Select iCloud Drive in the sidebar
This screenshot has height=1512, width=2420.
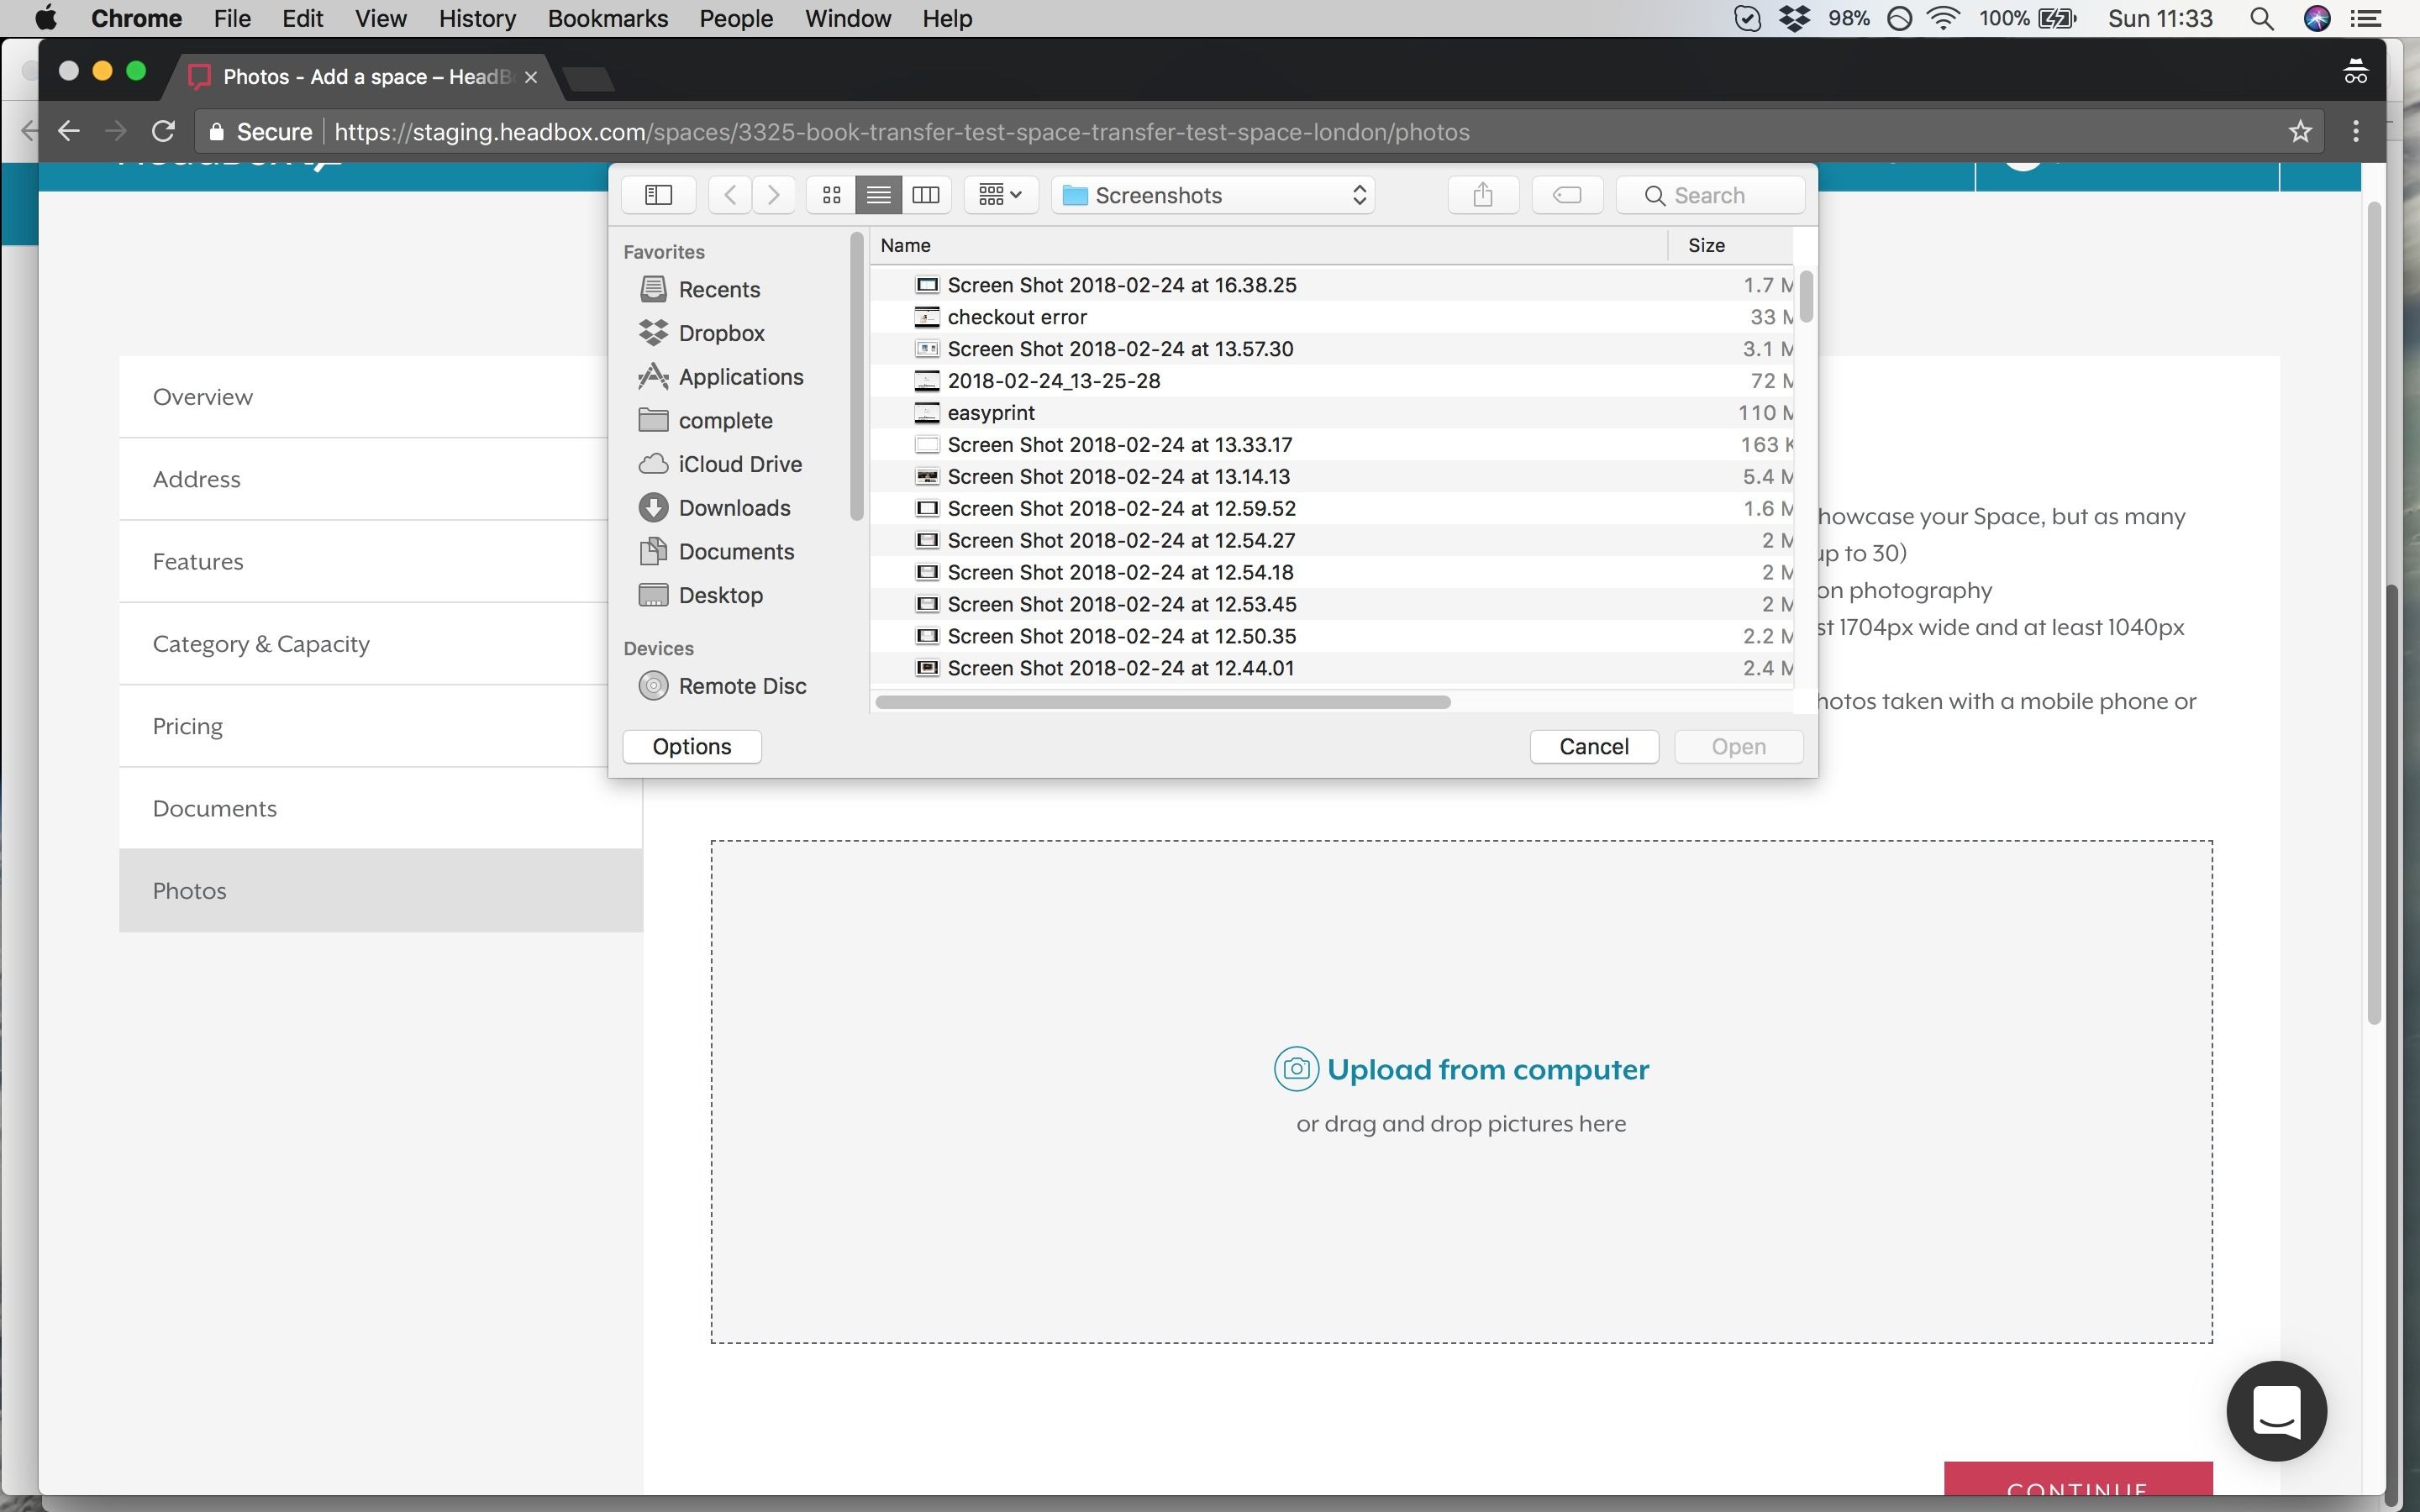pos(738,464)
